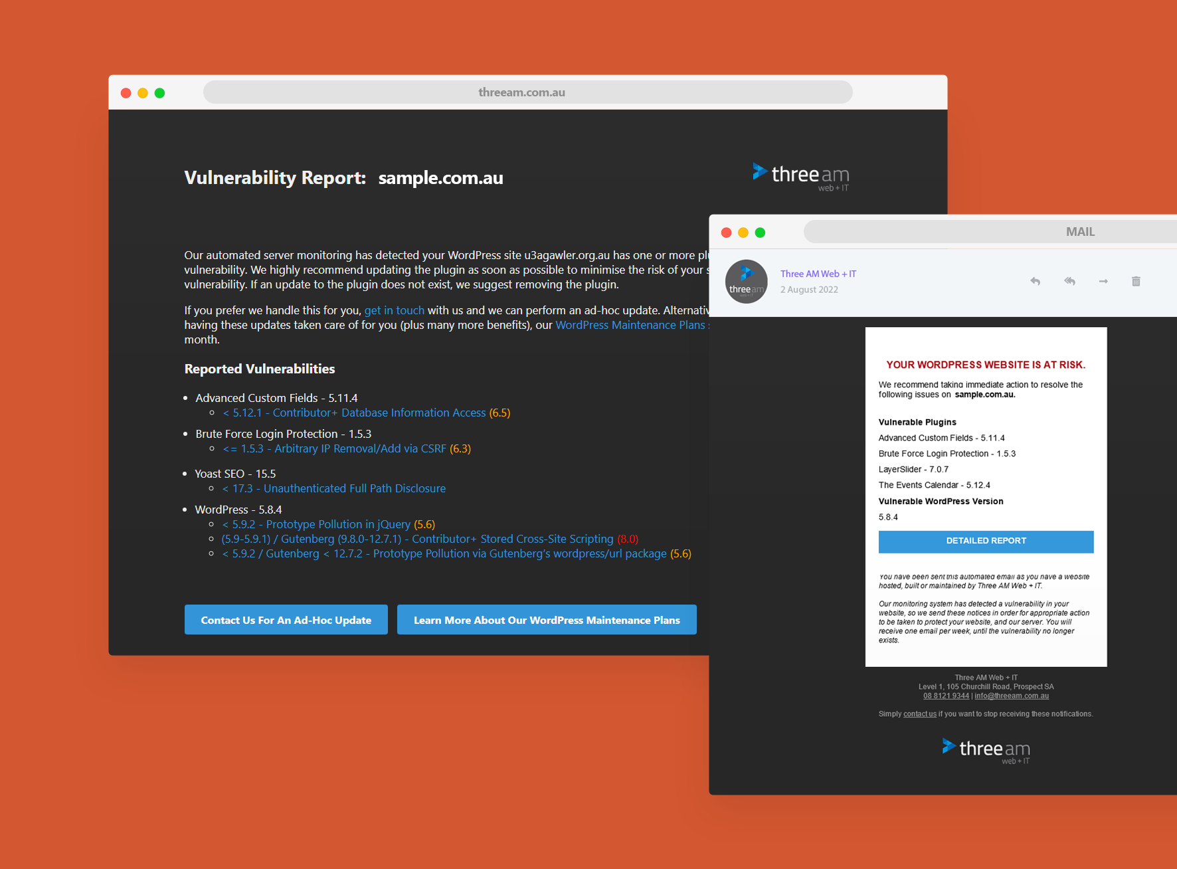Click the (8.0) severity score
This screenshot has height=869, width=1177.
point(628,539)
